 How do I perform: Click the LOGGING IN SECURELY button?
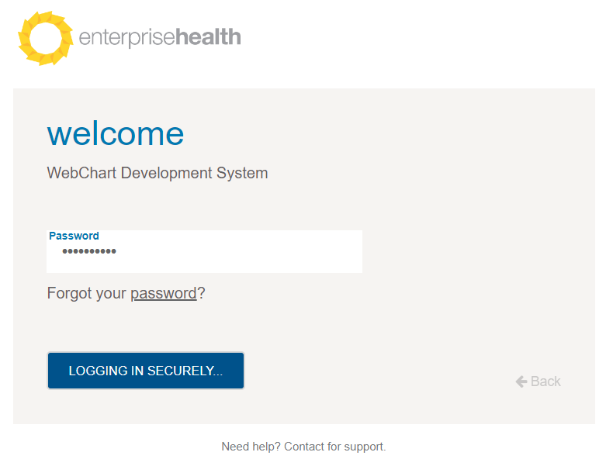tap(146, 371)
